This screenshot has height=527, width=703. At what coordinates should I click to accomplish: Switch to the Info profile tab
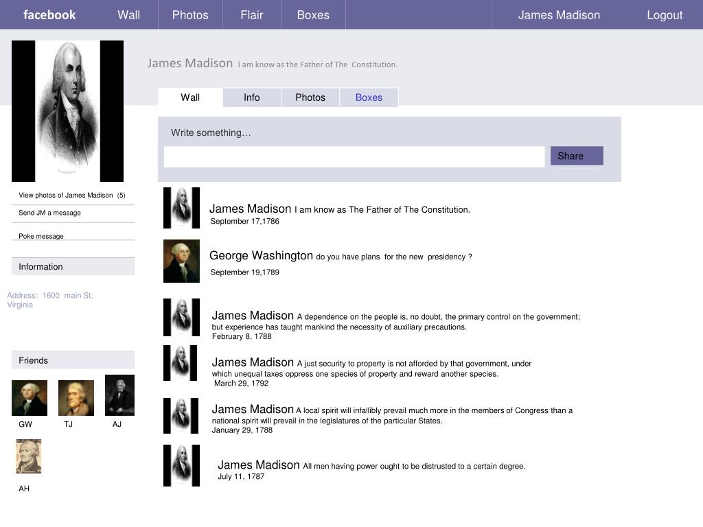[251, 97]
